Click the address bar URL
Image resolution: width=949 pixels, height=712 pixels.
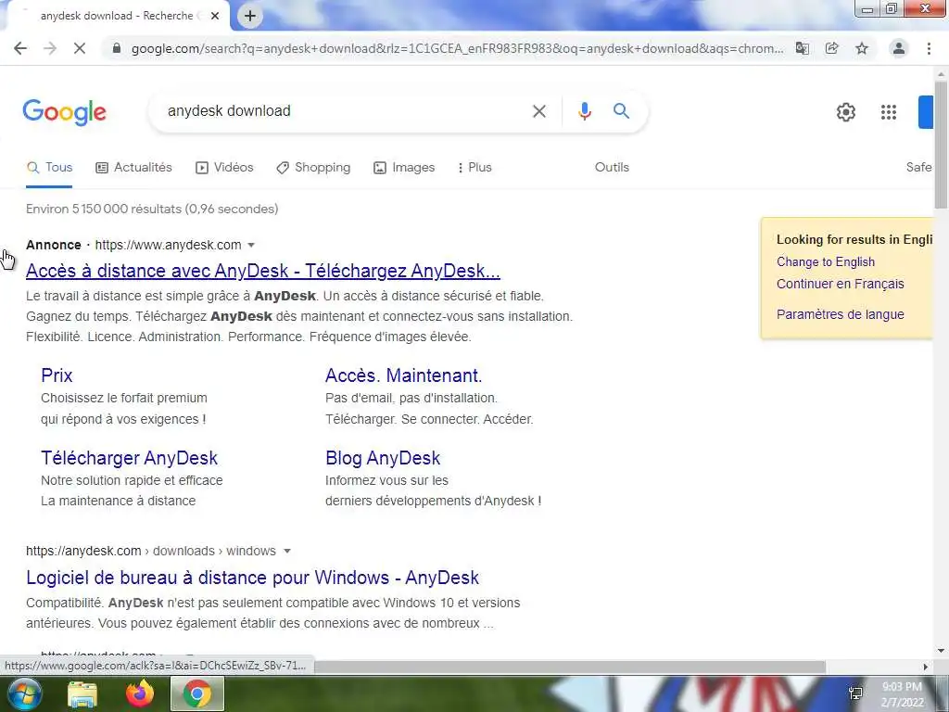pos(457,48)
